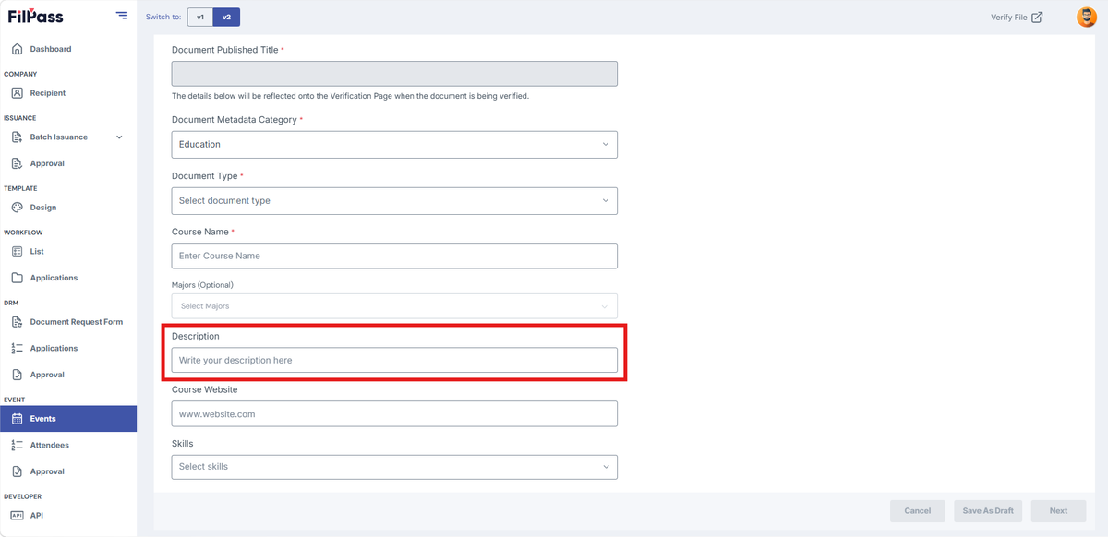The height and width of the screenshot is (537, 1108).
Task: Open the Select skills dropdown
Action: 394,467
